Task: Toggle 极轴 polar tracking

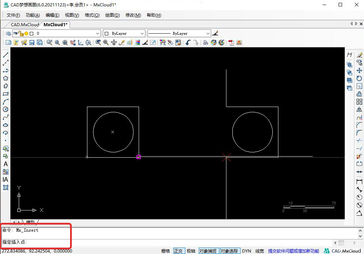Action: pos(191,251)
